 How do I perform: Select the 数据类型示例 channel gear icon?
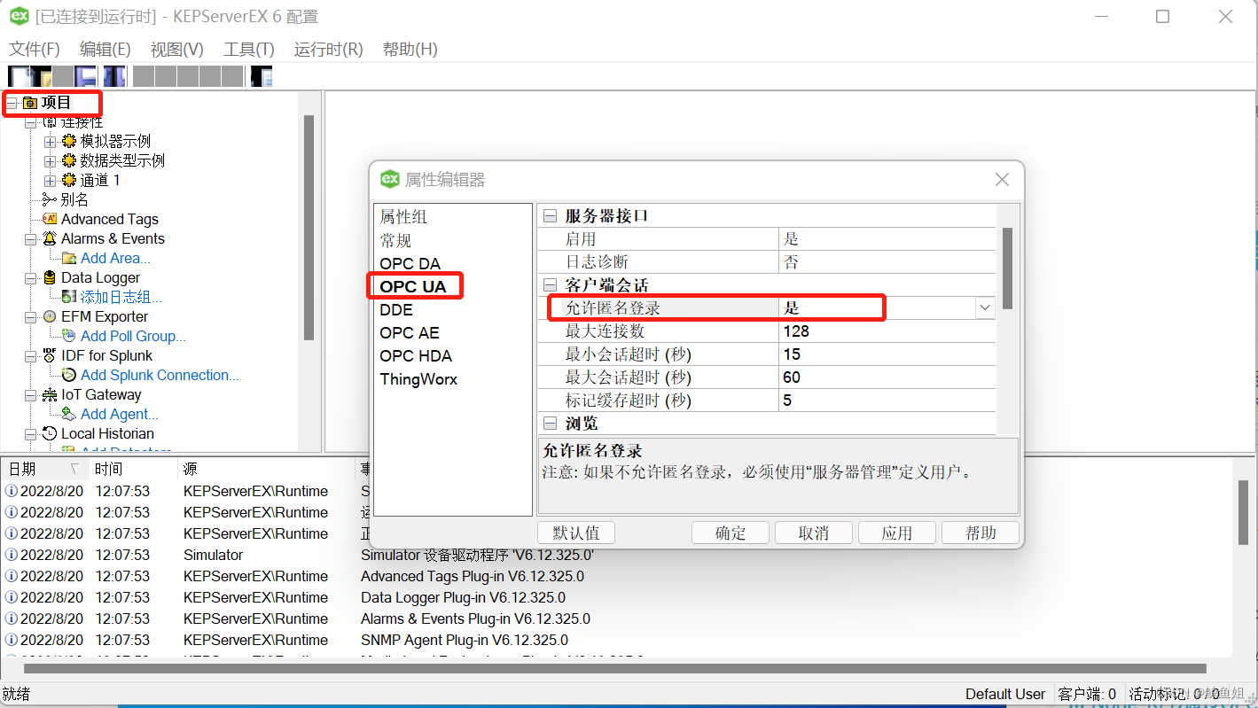click(69, 161)
